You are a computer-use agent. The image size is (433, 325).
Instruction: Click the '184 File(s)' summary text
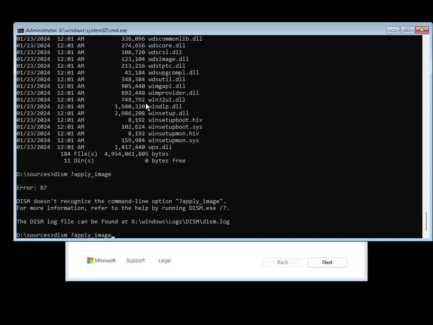coord(79,154)
